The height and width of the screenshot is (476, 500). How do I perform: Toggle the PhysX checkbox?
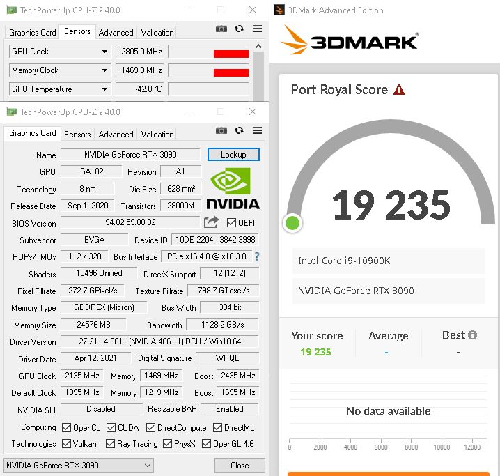[x=167, y=443]
